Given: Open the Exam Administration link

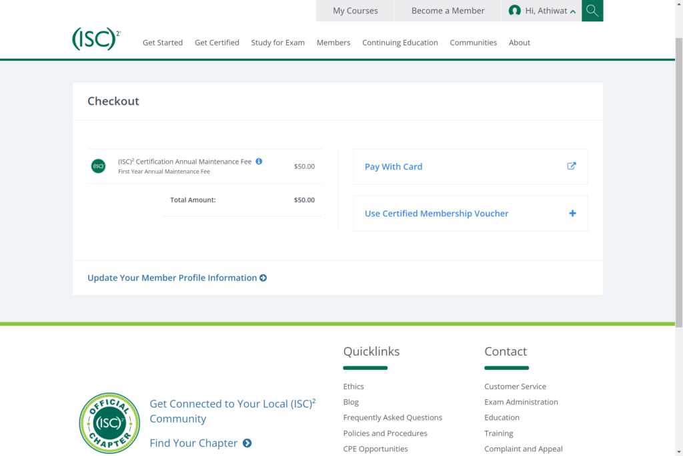Looking at the screenshot, I should (521, 402).
